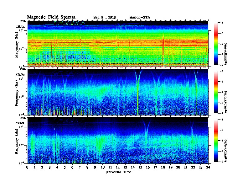
Task: Click the "-6" value on dZ/dt color bar
Action: tap(222, 130)
